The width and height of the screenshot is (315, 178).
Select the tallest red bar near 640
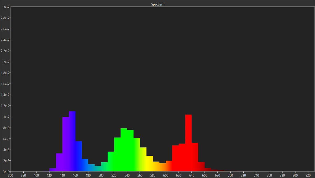[188, 143]
